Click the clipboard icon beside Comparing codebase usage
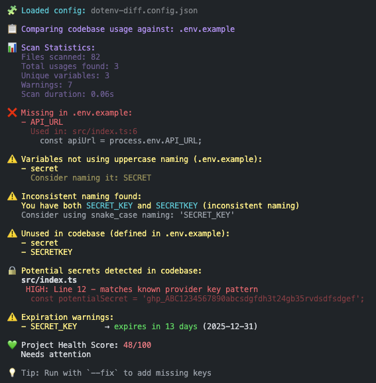This screenshot has width=376, height=383. pos(12,29)
